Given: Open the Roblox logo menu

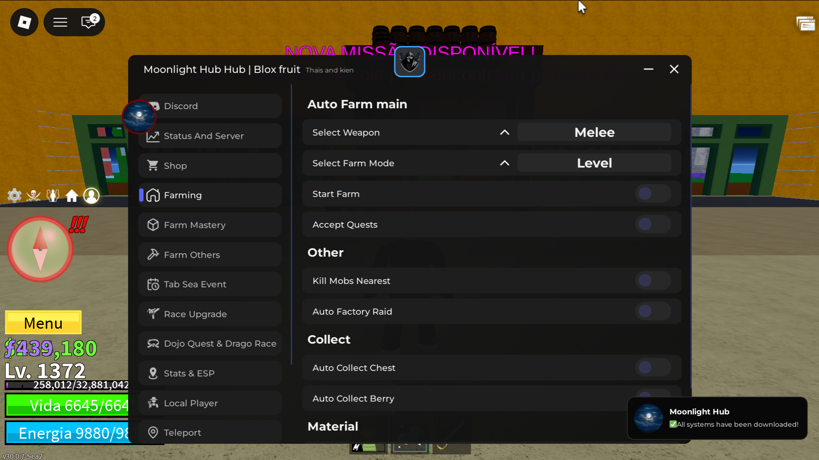Looking at the screenshot, I should 24,22.
